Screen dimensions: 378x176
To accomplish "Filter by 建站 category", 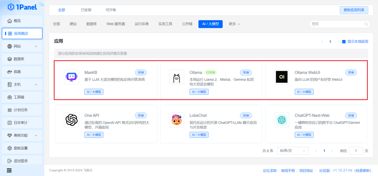I will click(x=73, y=24).
